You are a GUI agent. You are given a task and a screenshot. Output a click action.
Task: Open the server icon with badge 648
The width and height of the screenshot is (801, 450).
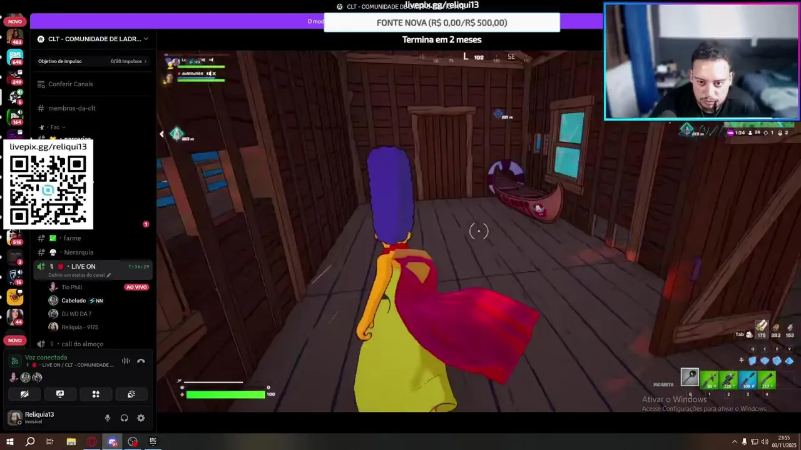(14, 57)
